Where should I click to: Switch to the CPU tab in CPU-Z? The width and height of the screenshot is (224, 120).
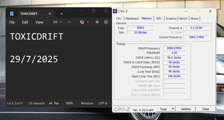click(119, 19)
